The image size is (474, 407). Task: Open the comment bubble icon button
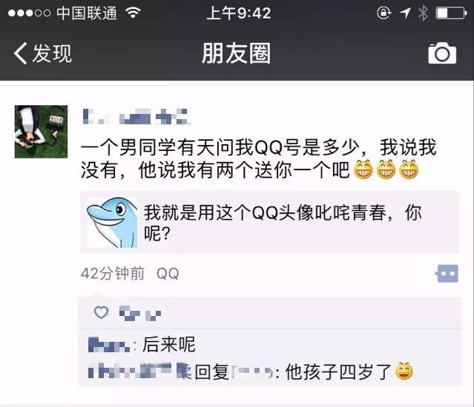[448, 274]
